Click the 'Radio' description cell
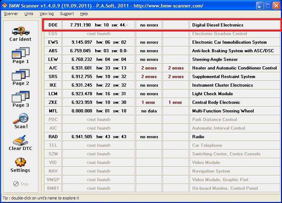Image resolution: width=282 pixels, height=203 pixels. tap(235, 137)
